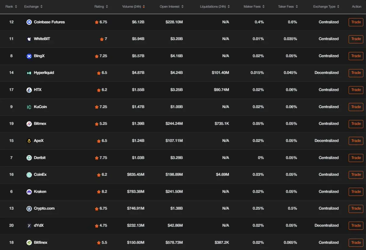Click the $101.40M liquidations value
The height and width of the screenshot is (250, 366).
click(220, 73)
